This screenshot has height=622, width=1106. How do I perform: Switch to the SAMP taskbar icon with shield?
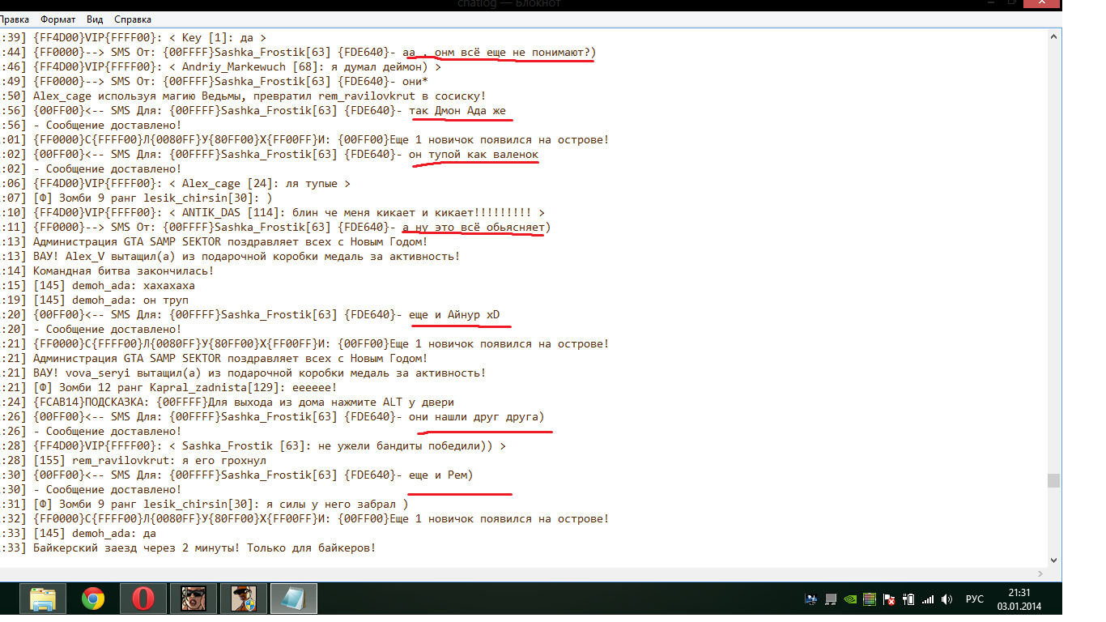(244, 599)
